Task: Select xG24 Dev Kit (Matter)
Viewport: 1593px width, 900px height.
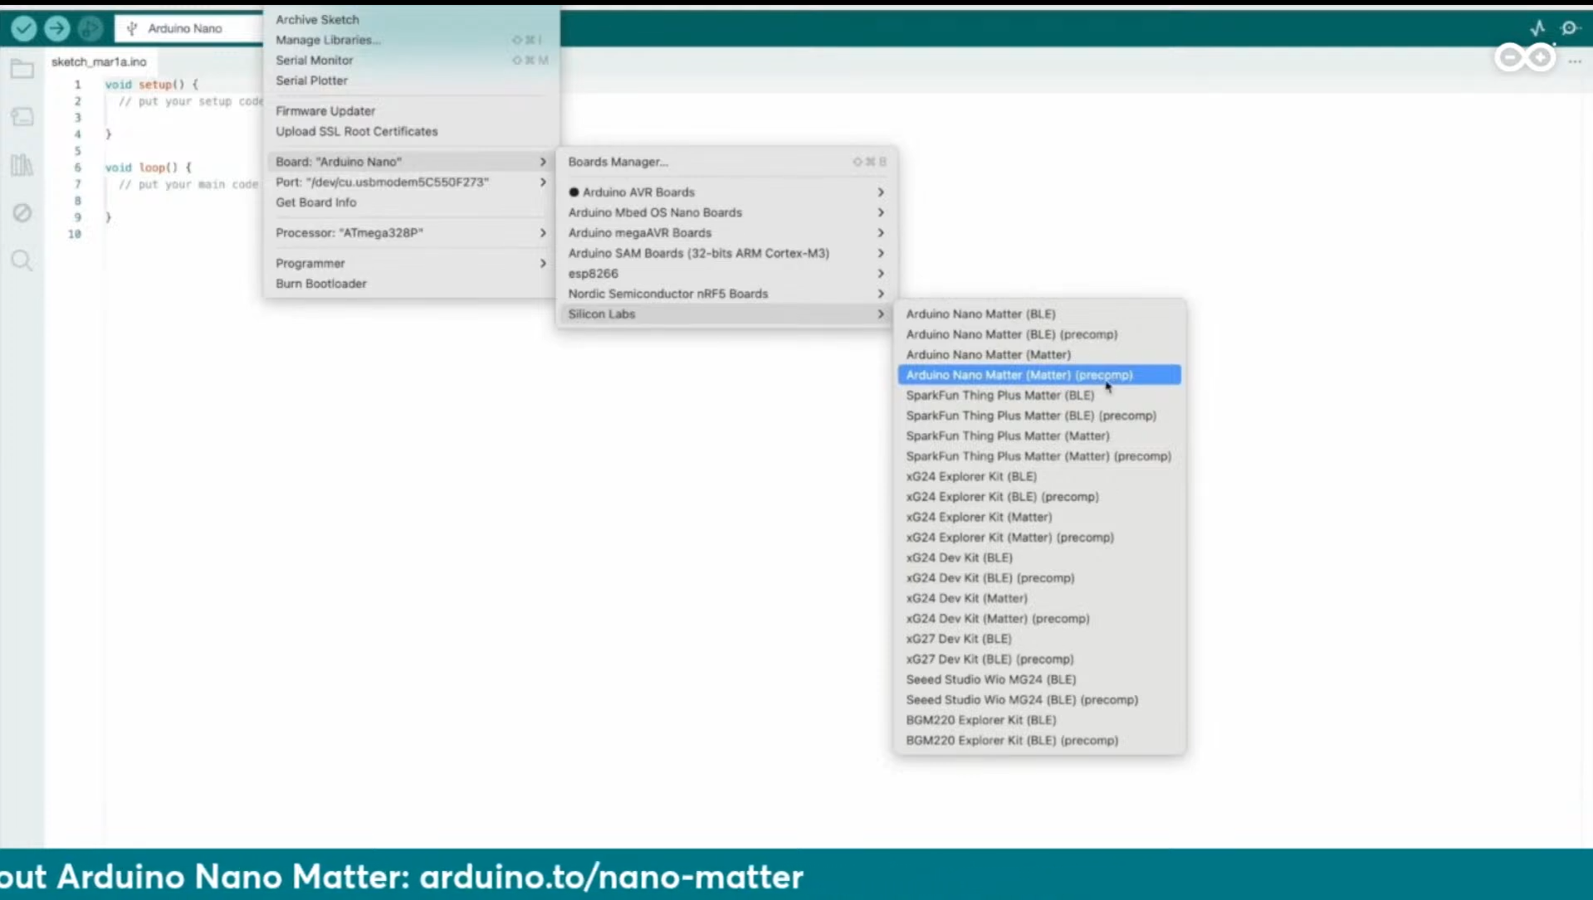Action: tap(1039, 598)
